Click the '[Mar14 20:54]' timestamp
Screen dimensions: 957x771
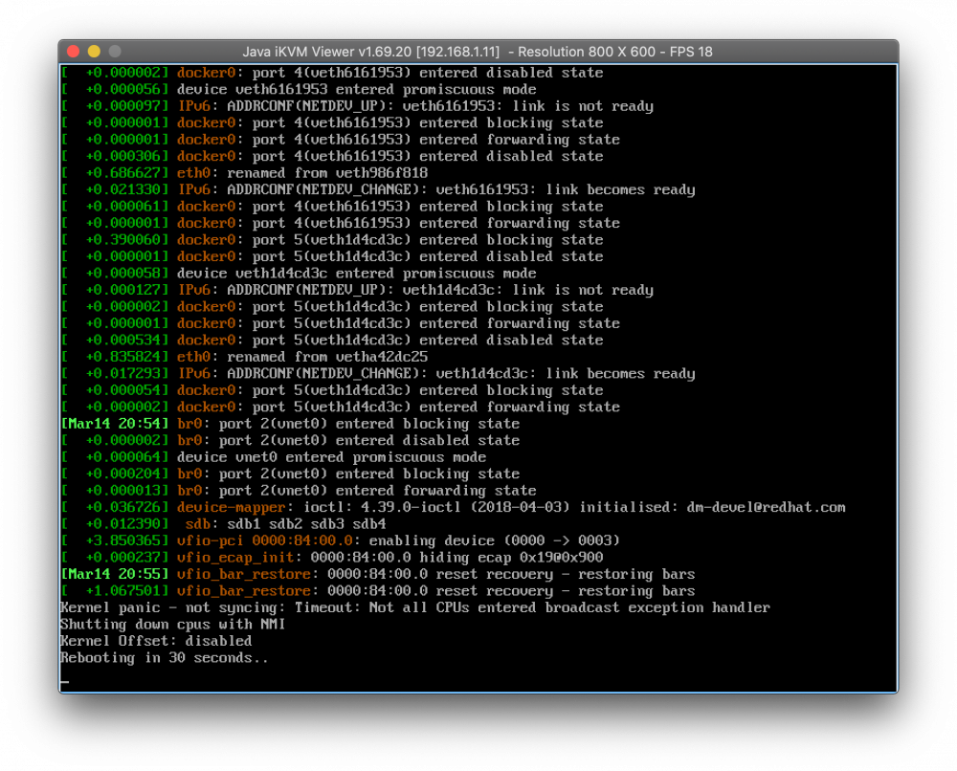(114, 424)
